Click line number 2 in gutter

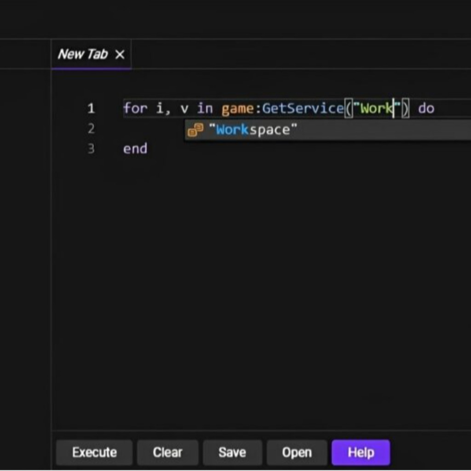pos(91,129)
